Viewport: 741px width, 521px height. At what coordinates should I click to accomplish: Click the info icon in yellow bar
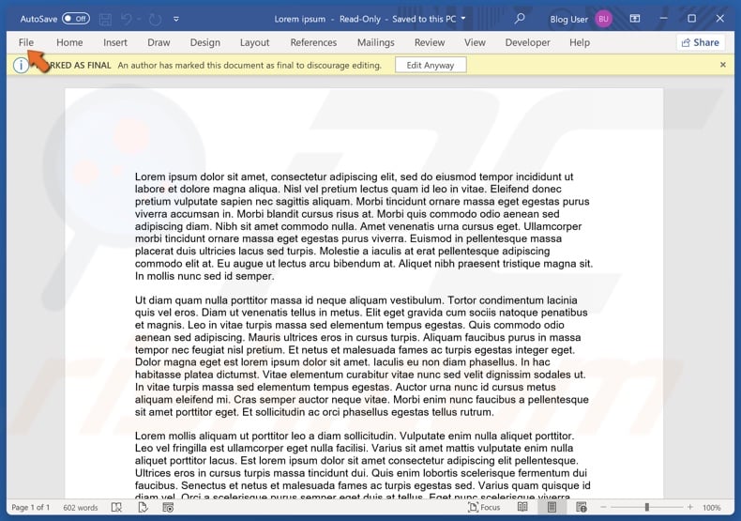pos(21,66)
